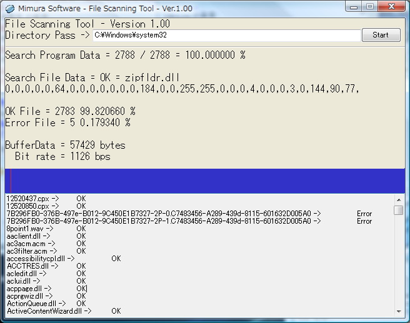The width and height of the screenshot is (410, 323).
Task: Click the 'Error File = 5' statistic line
Action: pyautogui.click(x=67, y=122)
